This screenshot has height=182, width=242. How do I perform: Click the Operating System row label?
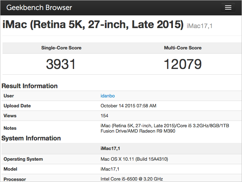(23, 159)
